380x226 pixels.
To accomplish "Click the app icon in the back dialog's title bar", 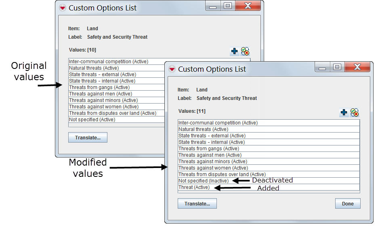I will click(x=63, y=8).
